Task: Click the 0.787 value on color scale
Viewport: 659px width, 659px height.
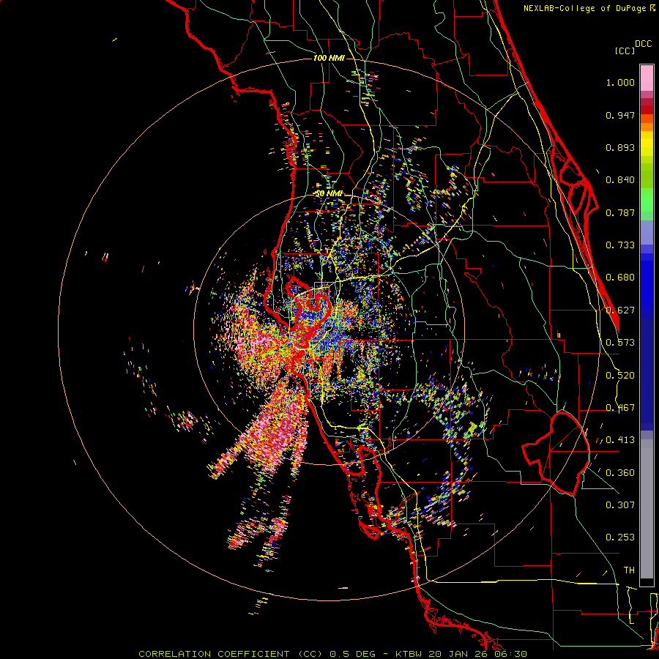Action: [620, 212]
